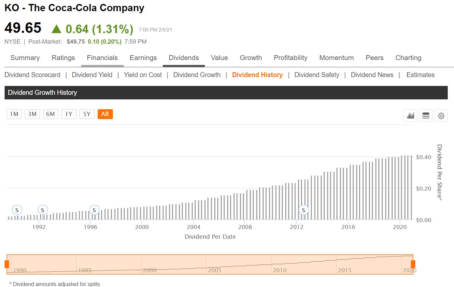The height and width of the screenshot is (287, 454).
Task: Click the split marker near 1992
Action: [x=43, y=210]
